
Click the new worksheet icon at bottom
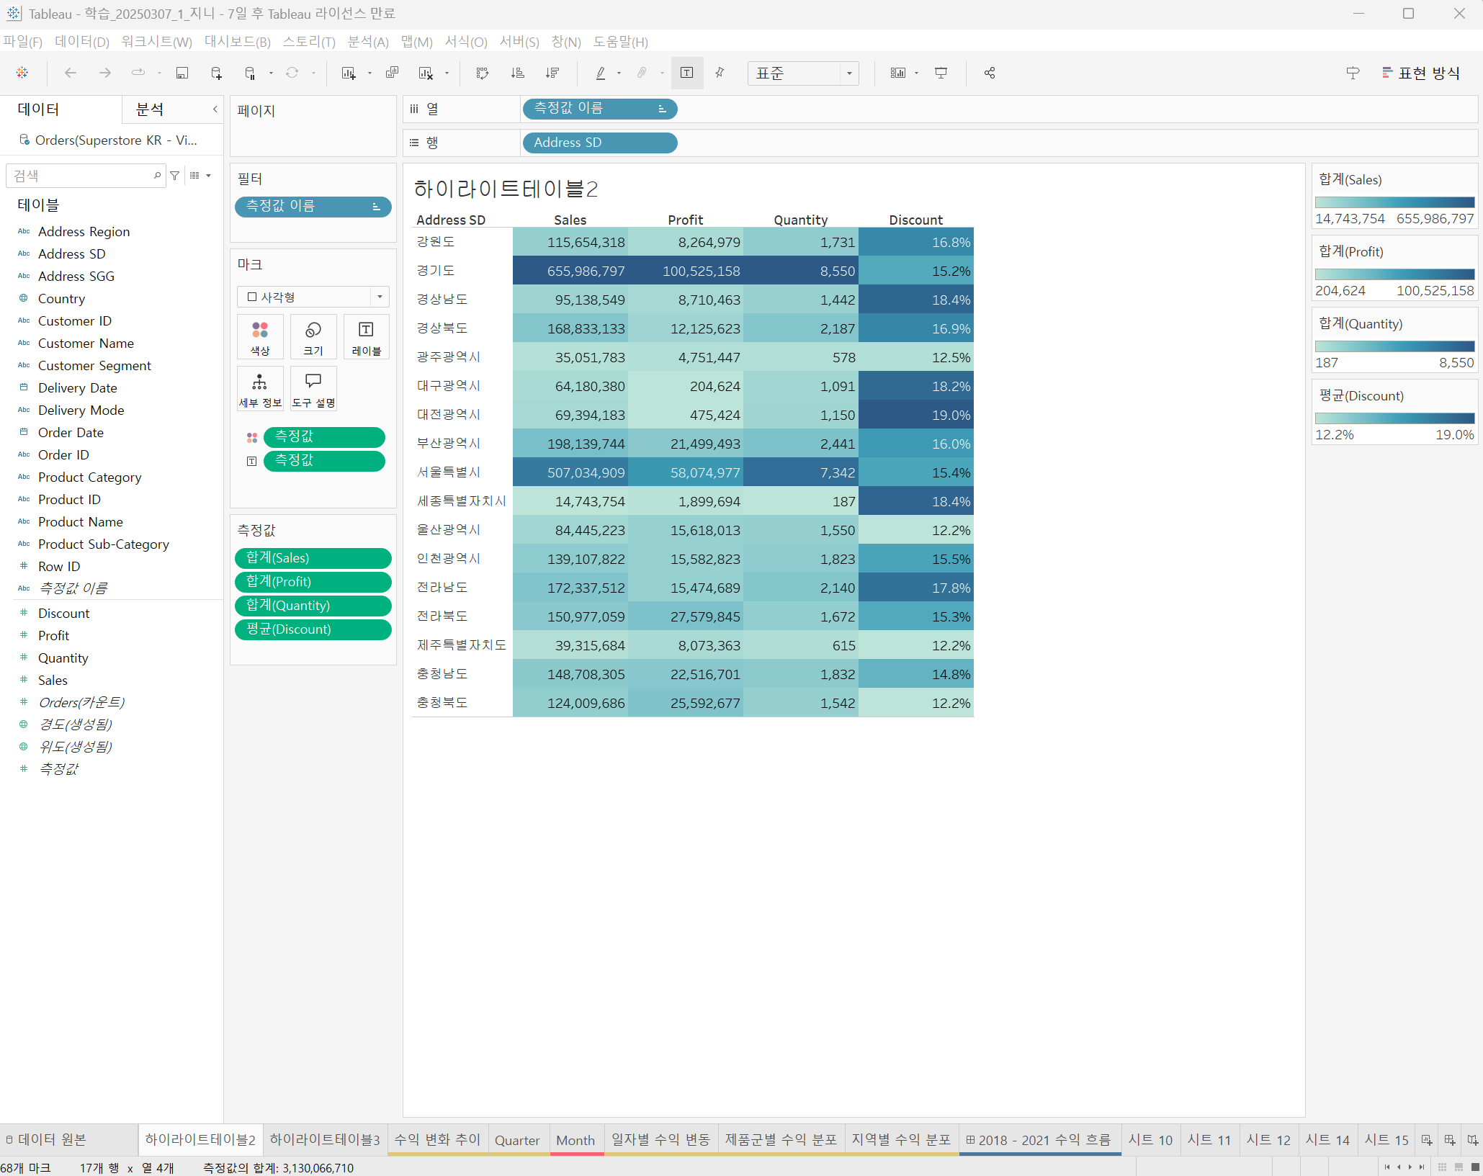coord(1426,1140)
